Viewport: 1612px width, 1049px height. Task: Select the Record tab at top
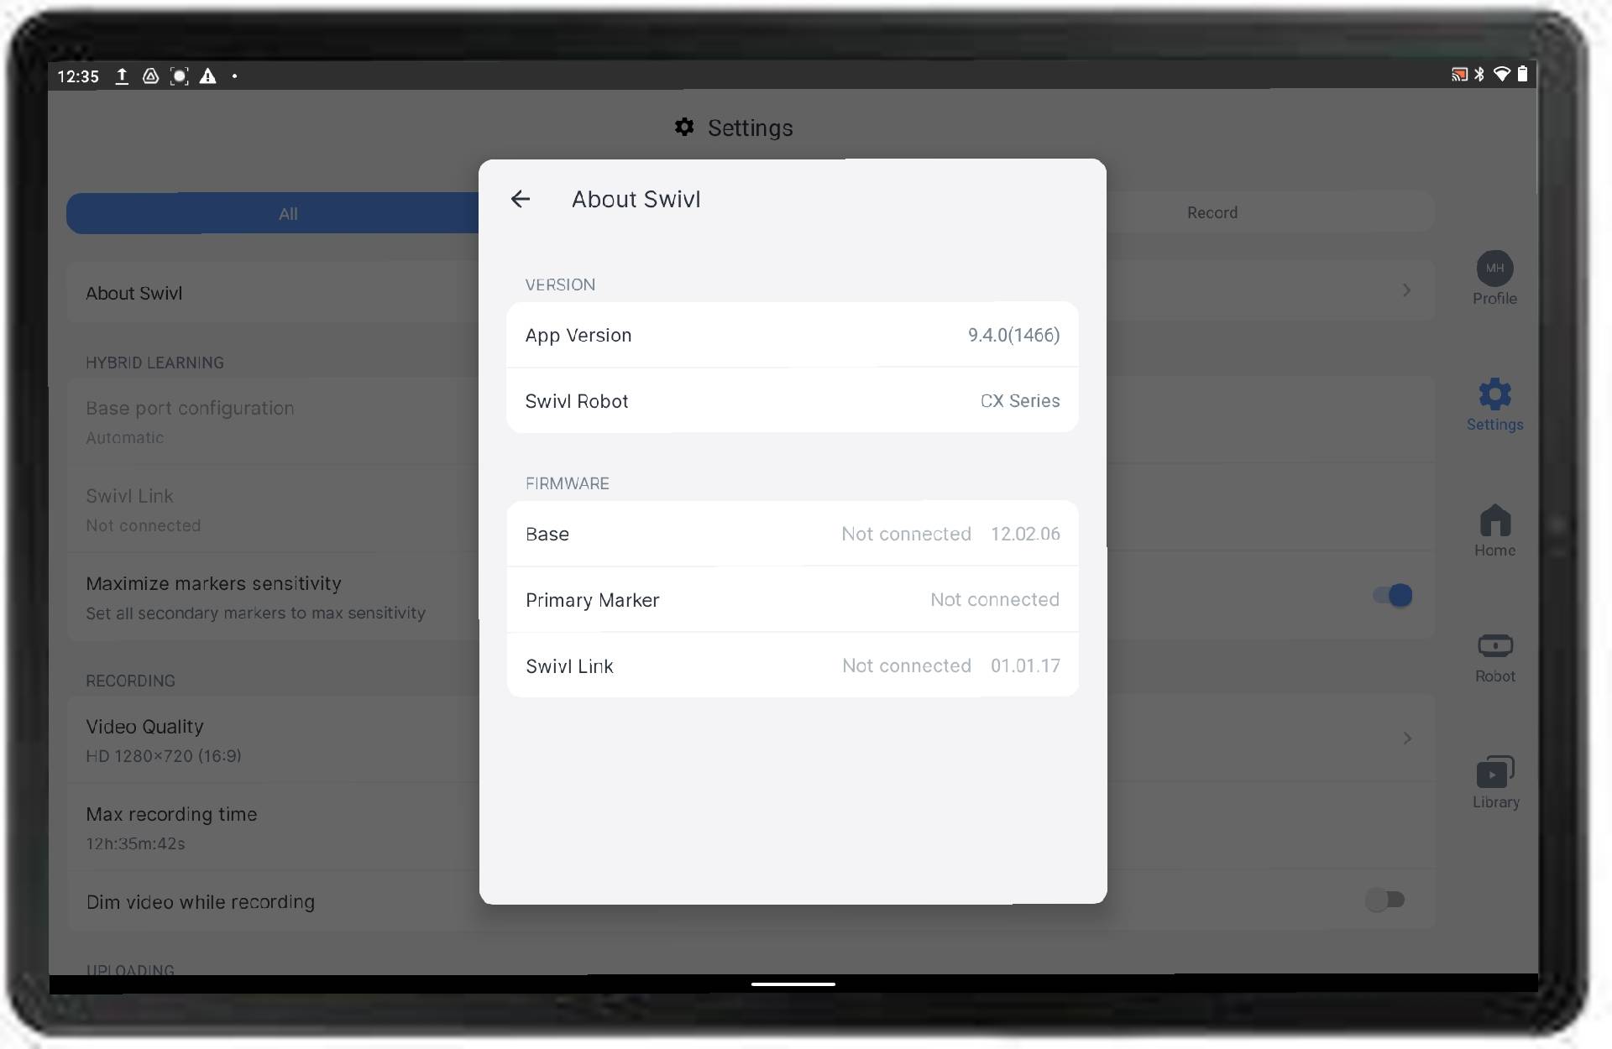pyautogui.click(x=1212, y=211)
